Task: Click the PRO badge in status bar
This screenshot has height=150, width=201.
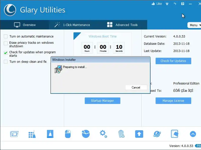Action: 198,146
